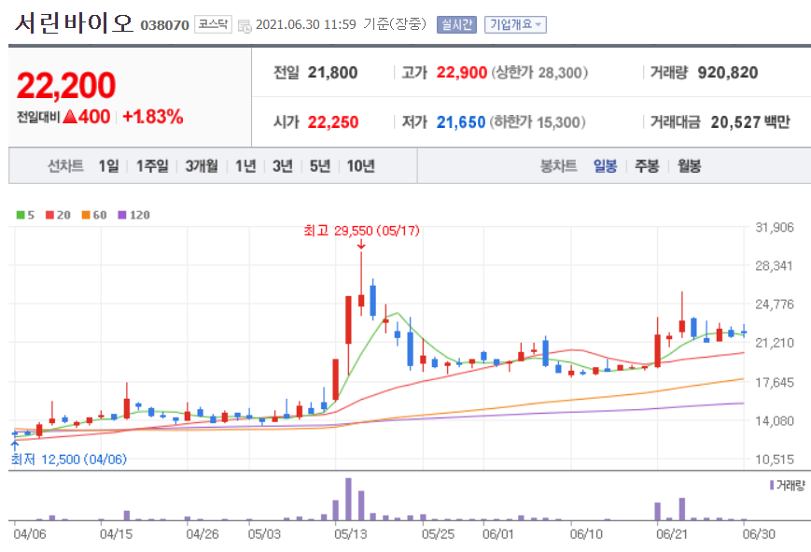Screen dimensions: 811x552
Task: Click the 10,515 price axis label
Action: pos(775,460)
